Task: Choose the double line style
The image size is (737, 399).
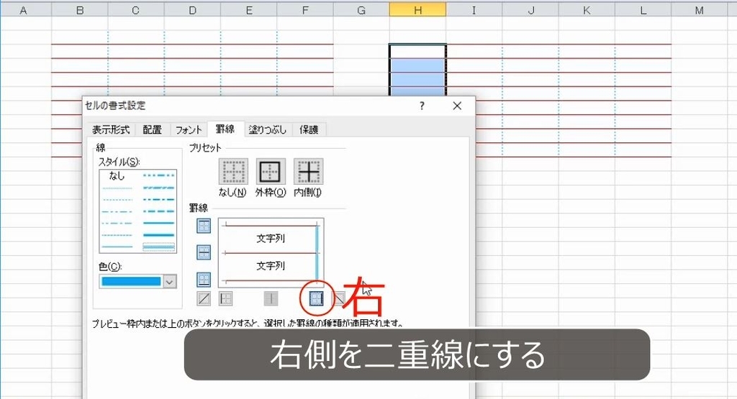Action: (x=159, y=246)
